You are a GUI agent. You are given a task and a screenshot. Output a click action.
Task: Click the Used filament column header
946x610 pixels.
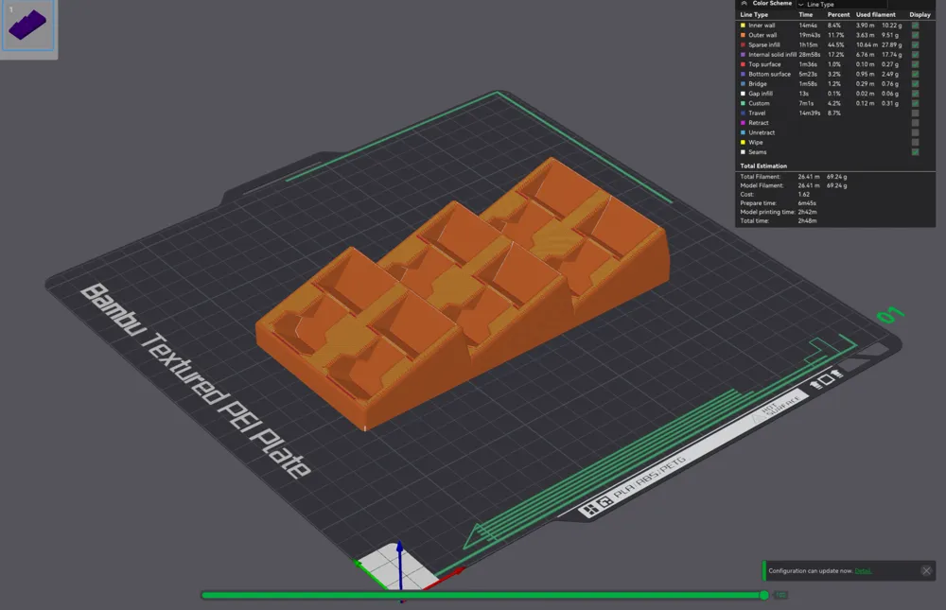[x=875, y=14]
